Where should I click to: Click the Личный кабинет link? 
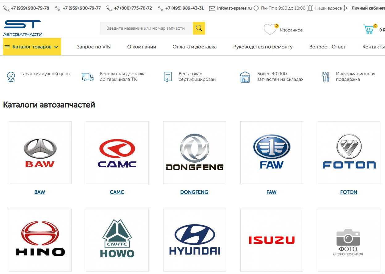coord(368,8)
